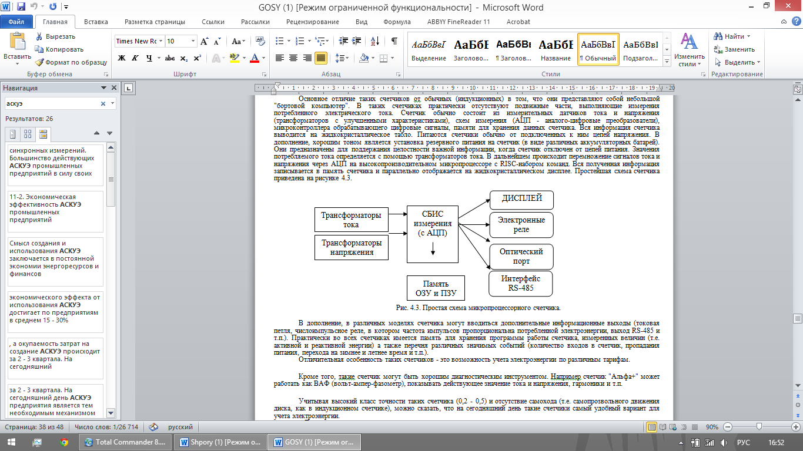Open bullet list dropdown arrow
Image resolution: width=803 pixels, height=451 pixels.
[x=287, y=41]
